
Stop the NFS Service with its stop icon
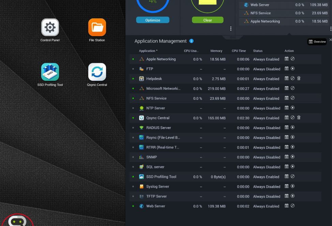pyautogui.click(x=292, y=98)
